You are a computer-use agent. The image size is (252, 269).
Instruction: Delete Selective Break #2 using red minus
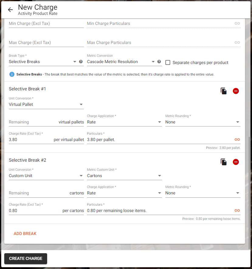coord(236,162)
